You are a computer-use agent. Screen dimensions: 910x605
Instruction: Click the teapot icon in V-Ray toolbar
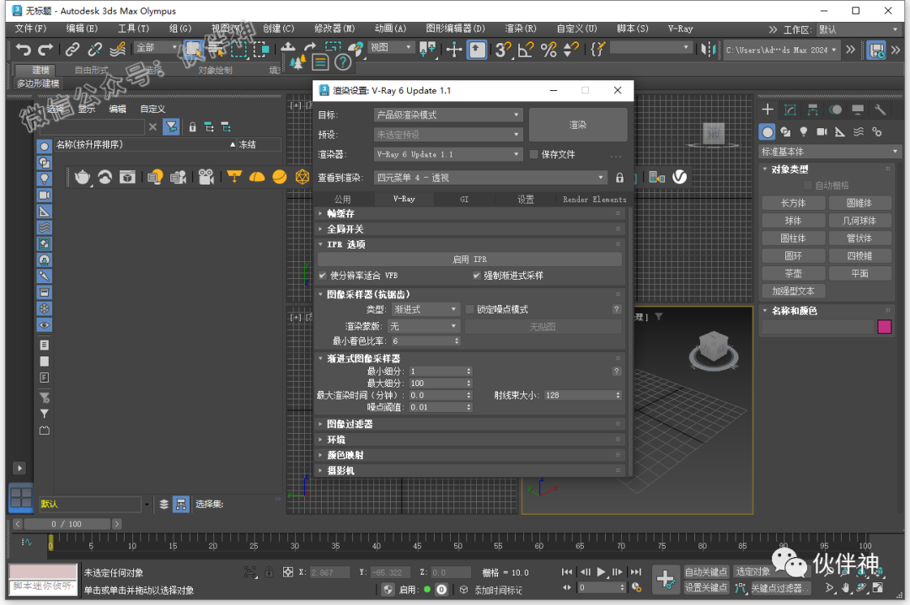[x=83, y=176]
